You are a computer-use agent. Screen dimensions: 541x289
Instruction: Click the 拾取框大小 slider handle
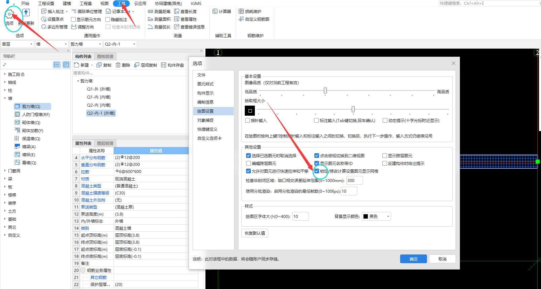[x=353, y=109]
